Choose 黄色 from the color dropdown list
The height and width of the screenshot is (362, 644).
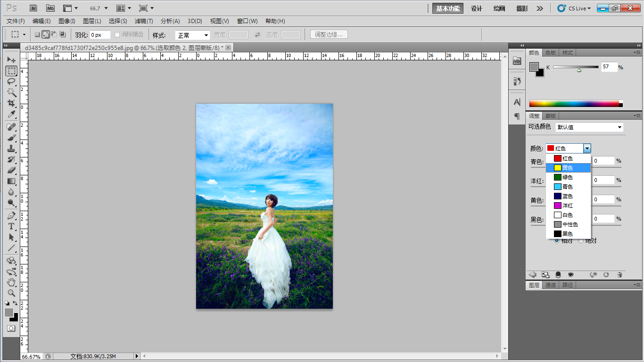568,168
